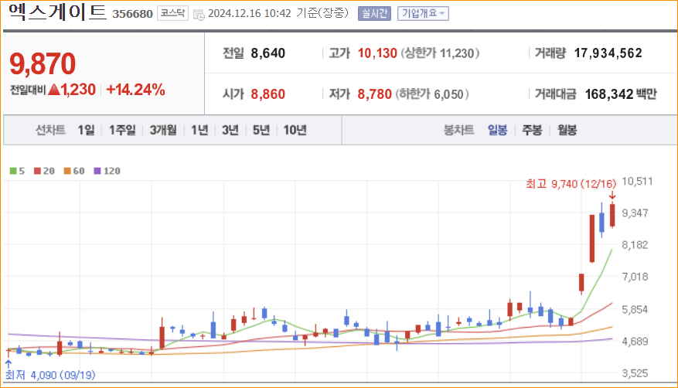The image size is (678, 388).
Task: Switch to 주봉 candlestick chart
Action: coord(532,130)
